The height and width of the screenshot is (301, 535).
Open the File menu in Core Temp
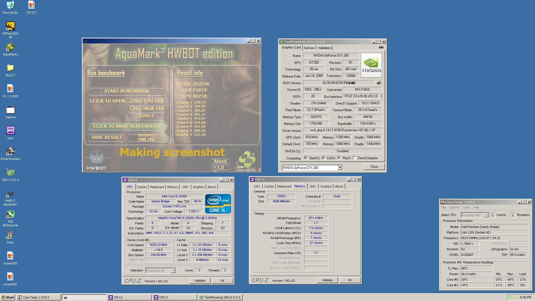pyautogui.click(x=444, y=207)
